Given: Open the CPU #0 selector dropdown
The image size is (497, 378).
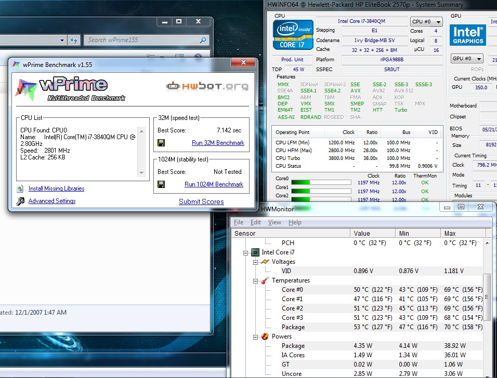Looking at the screenshot, I should (x=426, y=21).
